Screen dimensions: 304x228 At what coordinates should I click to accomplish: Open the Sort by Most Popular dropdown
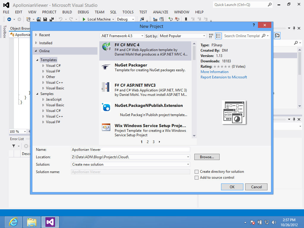(182, 36)
